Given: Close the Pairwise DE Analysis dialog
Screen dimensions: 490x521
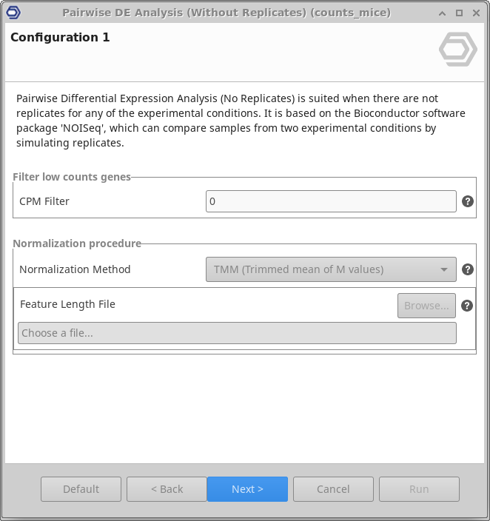Looking at the screenshot, I should click(x=475, y=13).
